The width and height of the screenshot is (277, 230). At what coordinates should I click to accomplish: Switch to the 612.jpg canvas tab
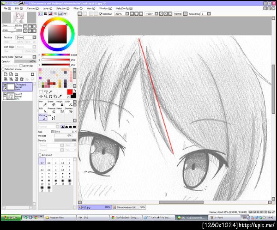95,207
